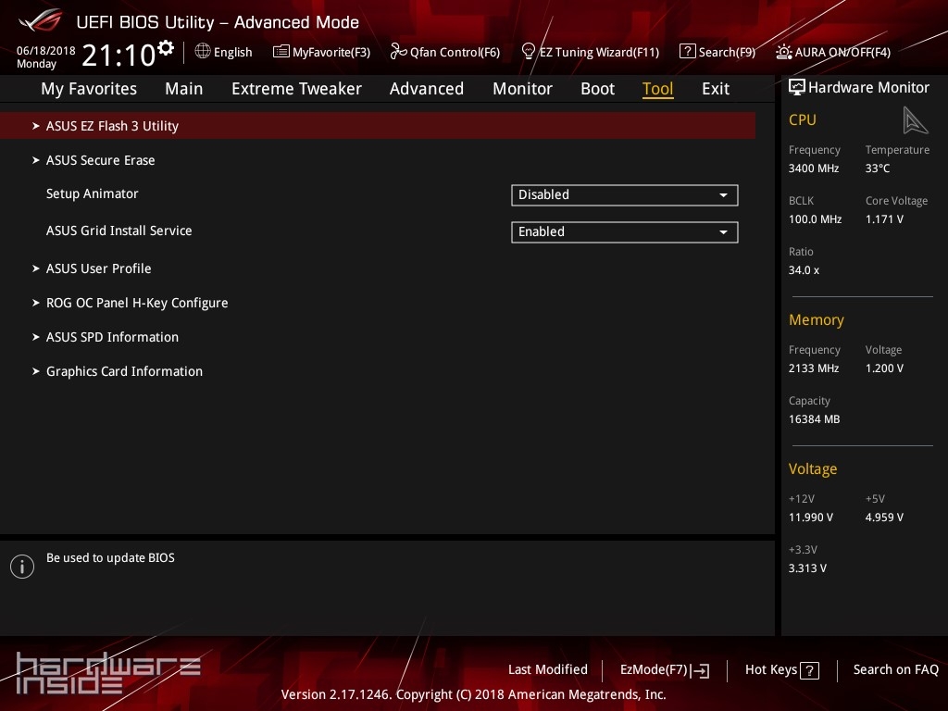Switch to the Main tab
The image size is (948, 711).
tap(184, 89)
